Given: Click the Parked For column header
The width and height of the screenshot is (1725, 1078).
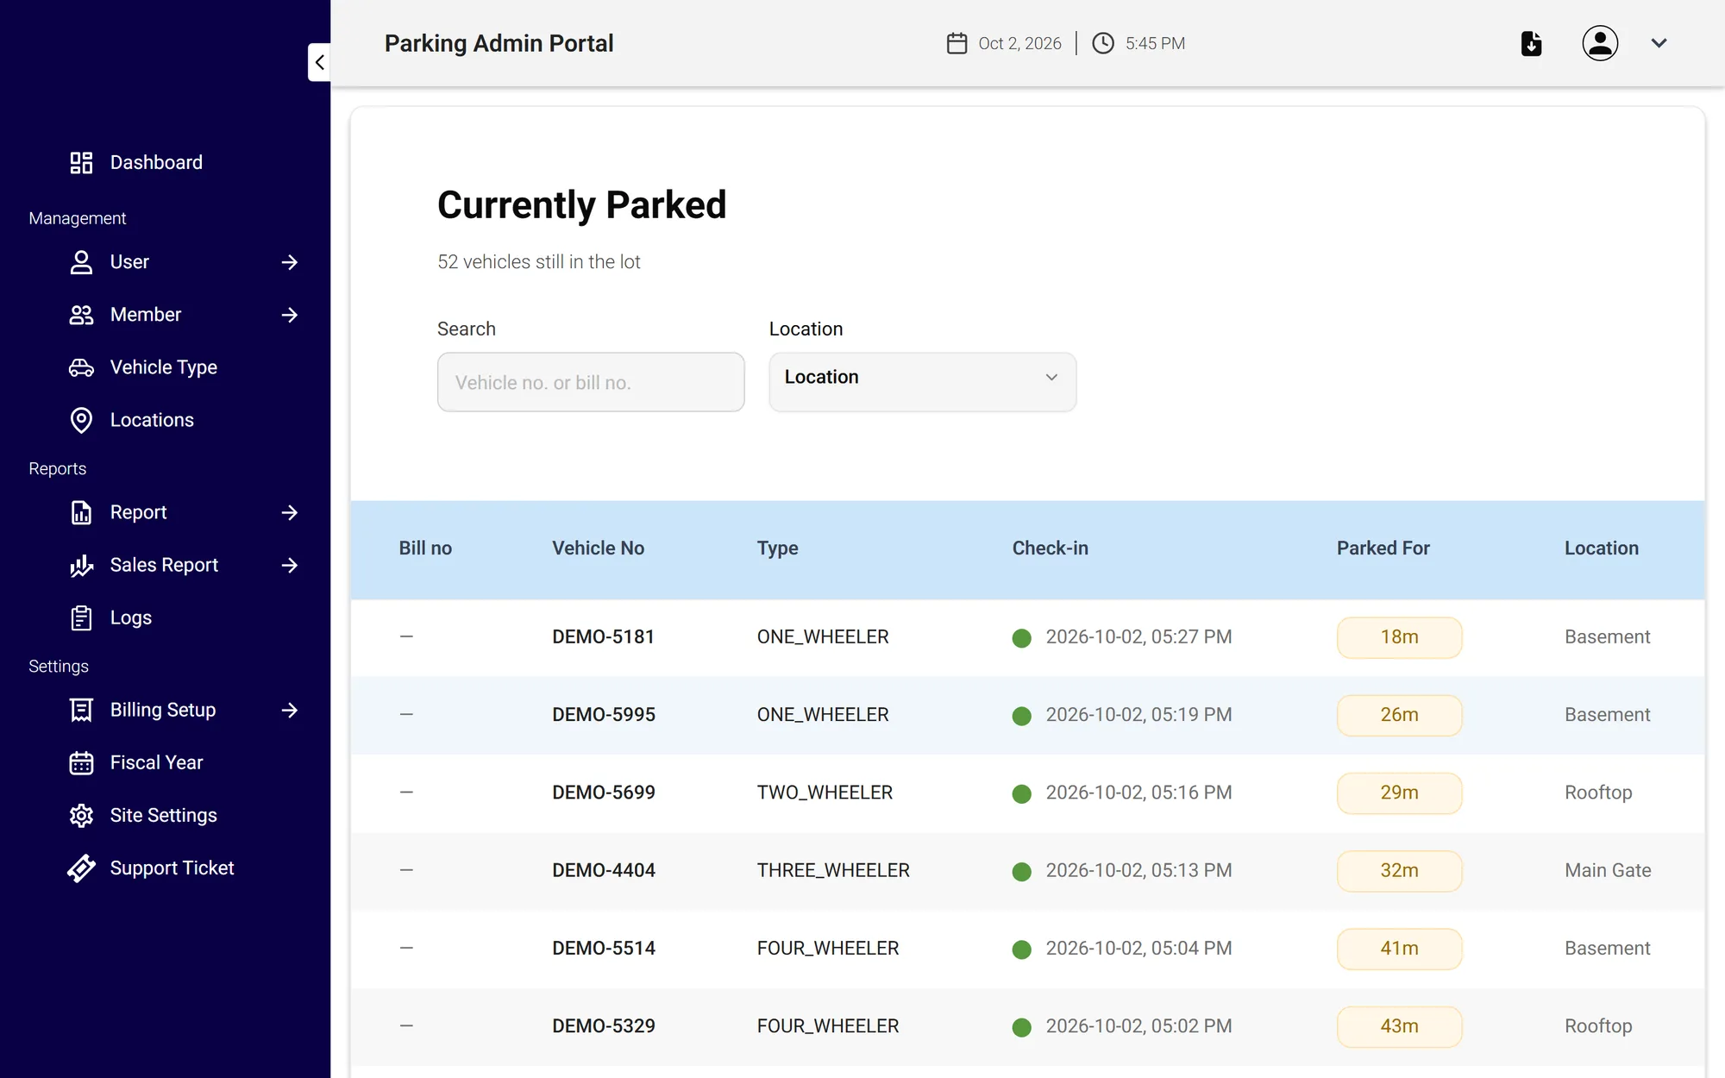Looking at the screenshot, I should [x=1383, y=548].
